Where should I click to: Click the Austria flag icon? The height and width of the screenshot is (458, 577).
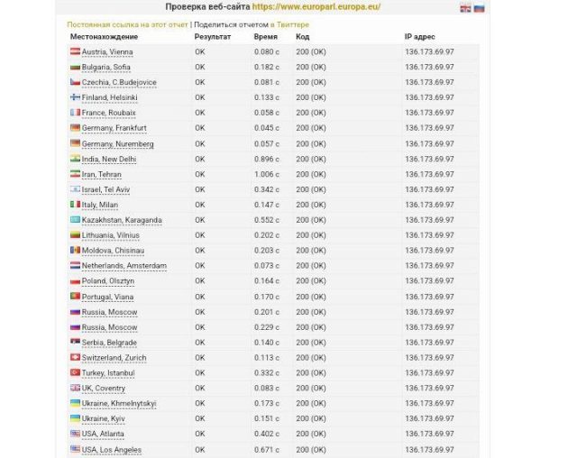tap(75, 51)
